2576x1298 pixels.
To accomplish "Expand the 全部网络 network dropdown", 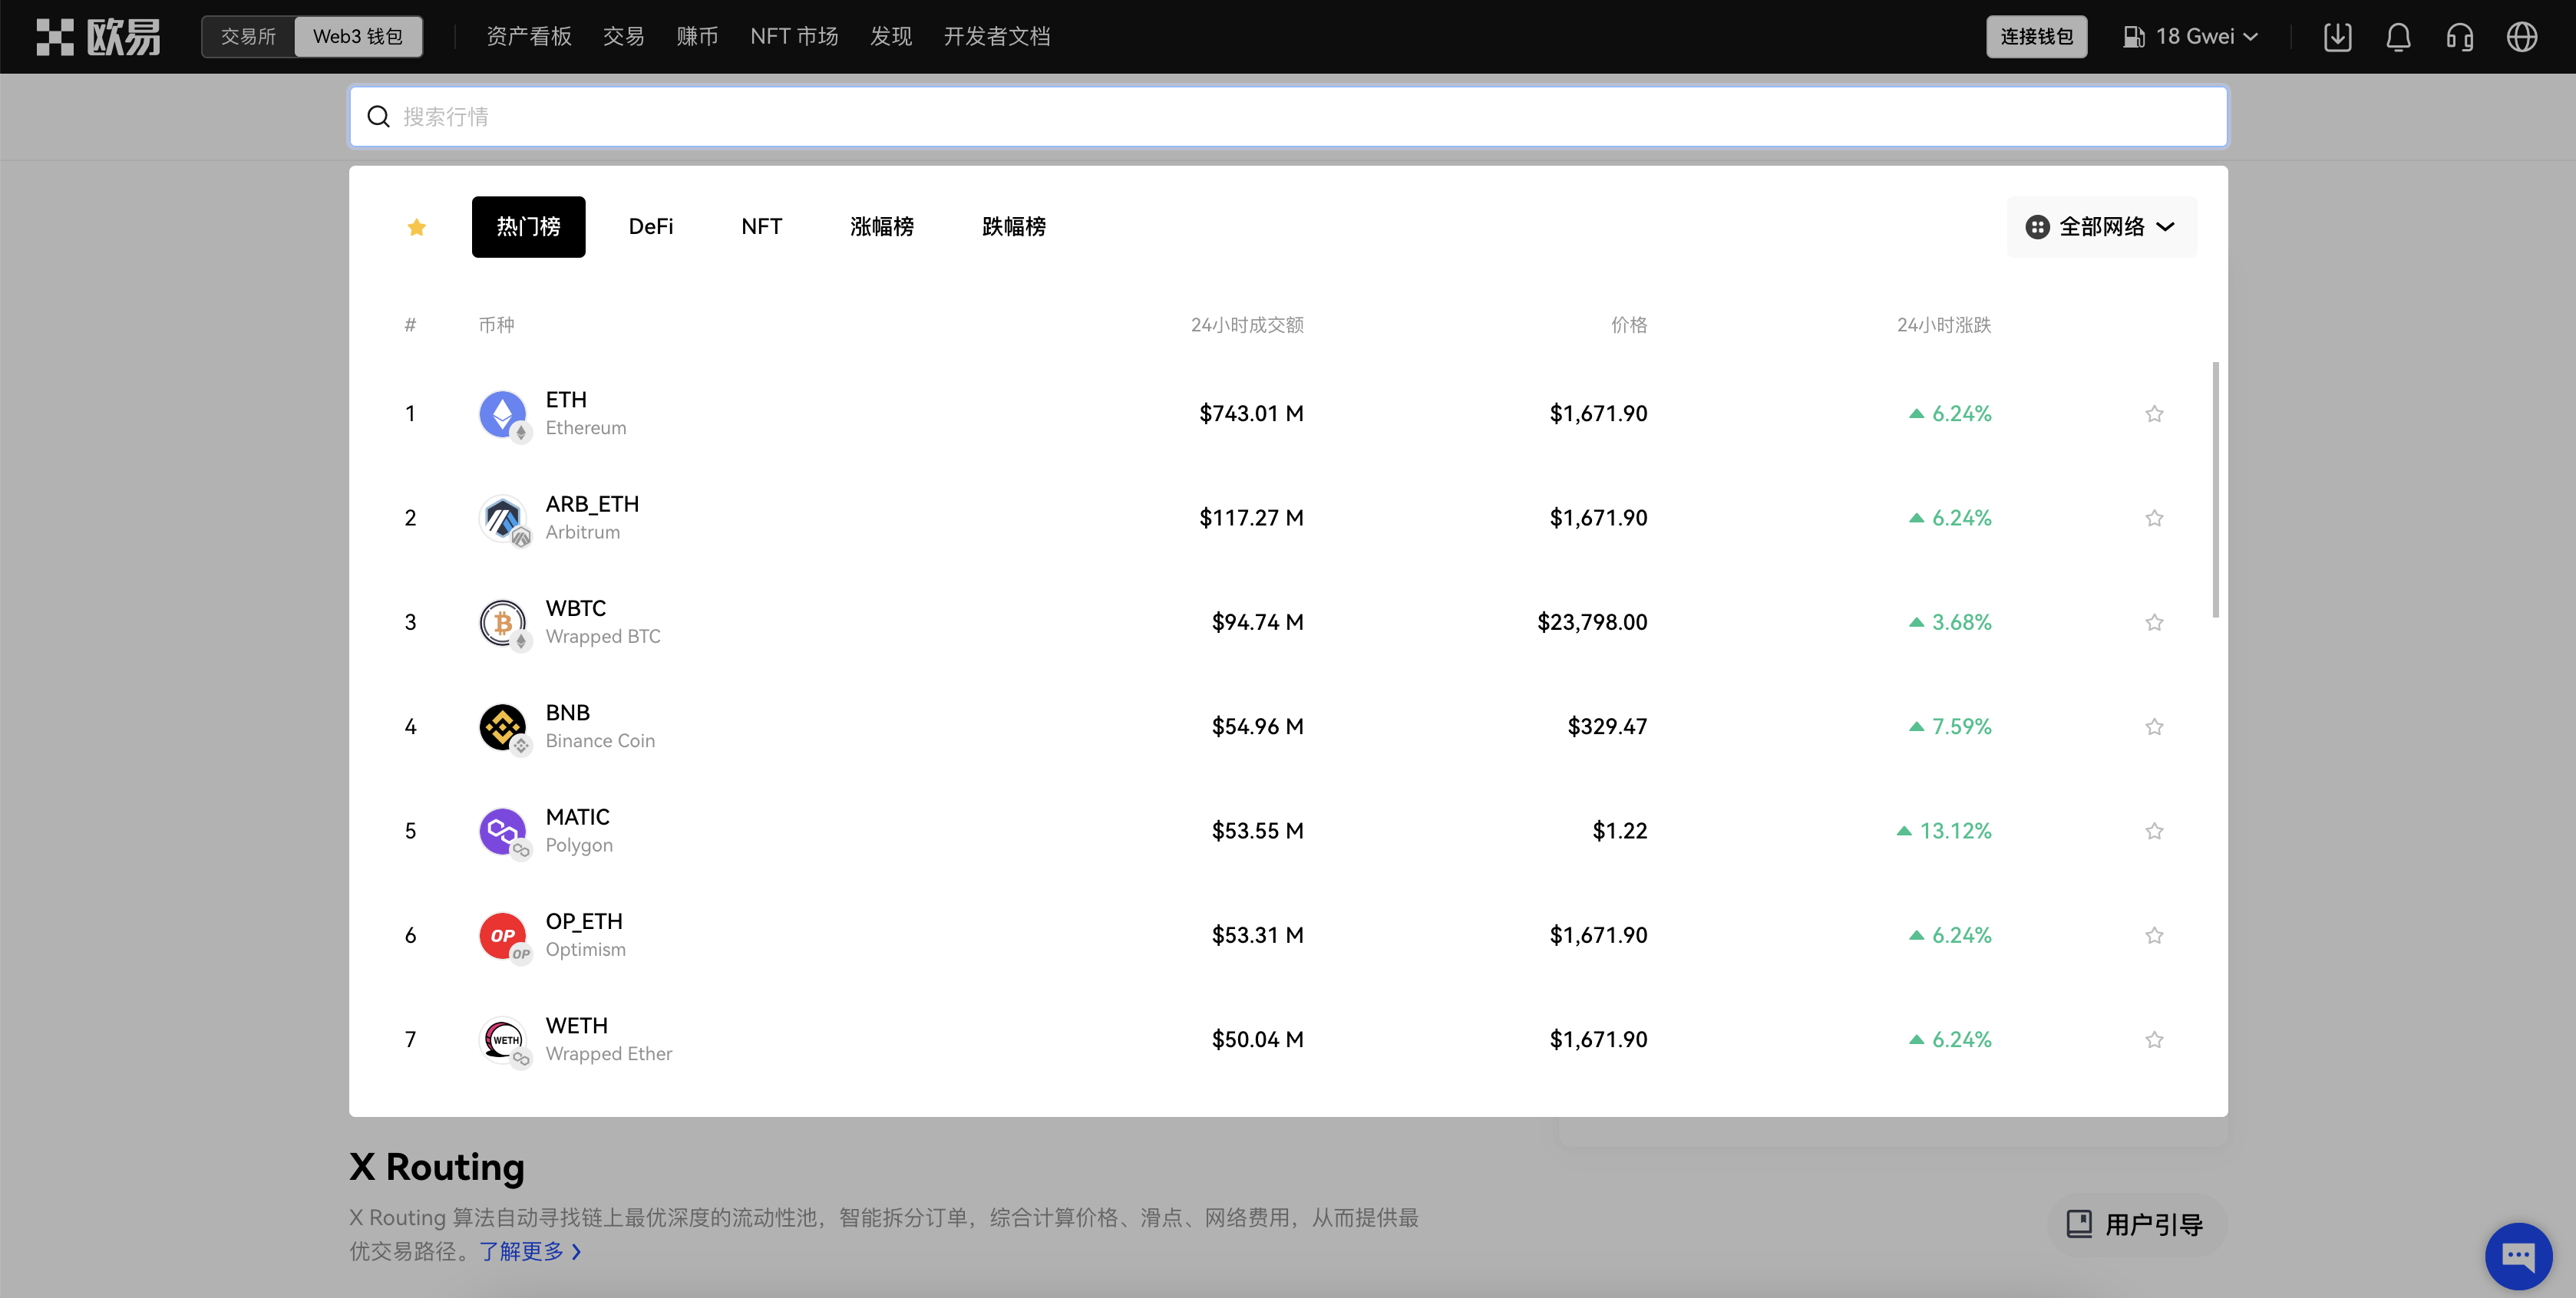I will click(x=2101, y=228).
